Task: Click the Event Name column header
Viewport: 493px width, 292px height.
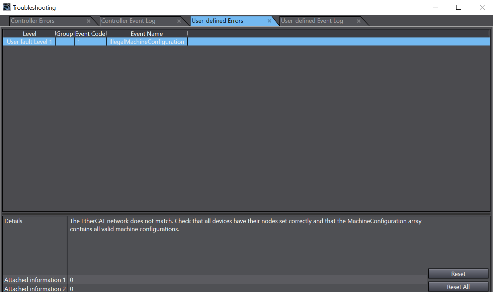Action: coord(147,34)
